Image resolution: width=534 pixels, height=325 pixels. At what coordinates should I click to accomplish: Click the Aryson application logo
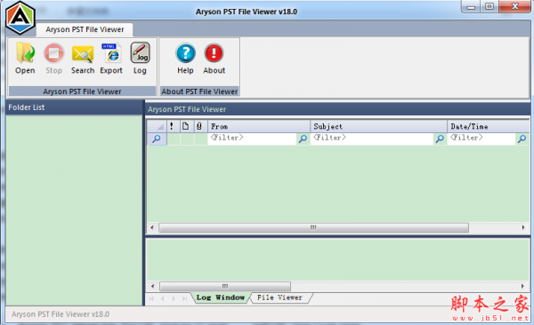point(20,18)
